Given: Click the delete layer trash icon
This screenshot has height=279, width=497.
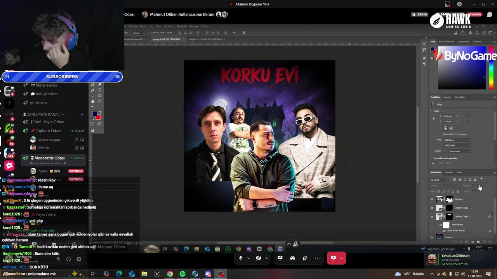Looking at the screenshot, I should (490, 242).
